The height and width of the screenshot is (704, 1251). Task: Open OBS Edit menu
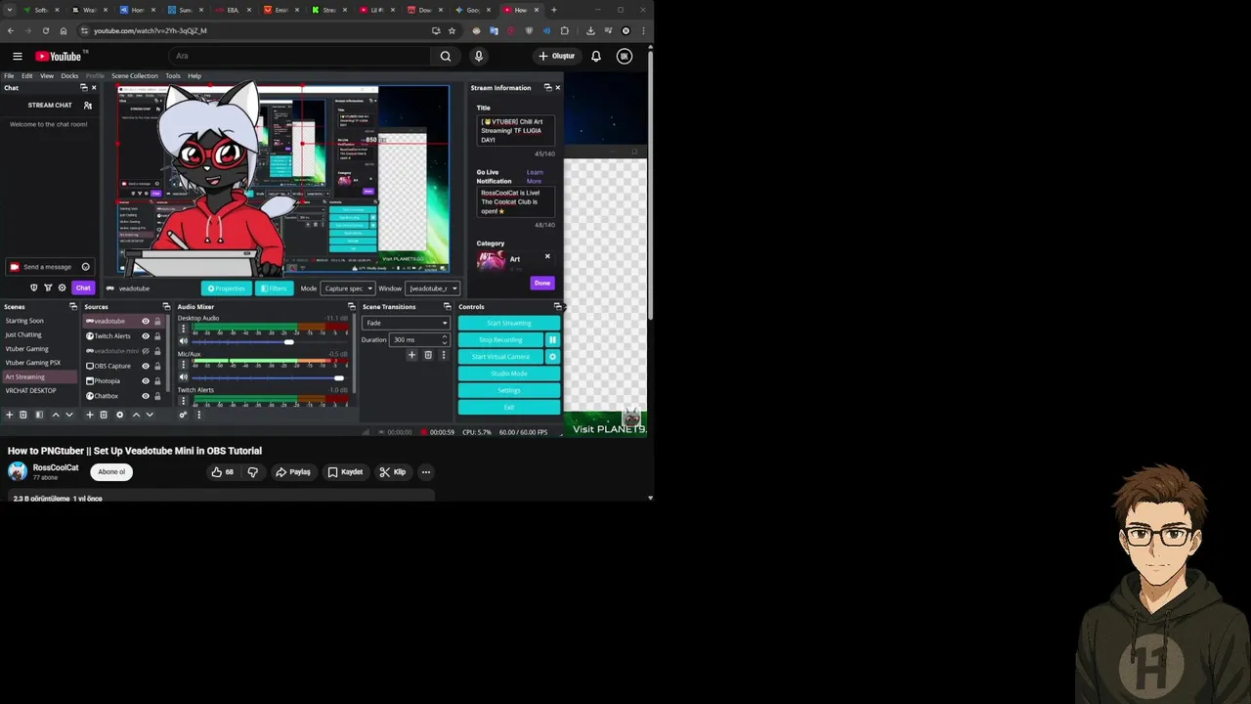[x=26, y=75]
